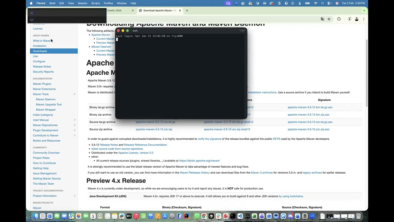Open the Profiles menu
Viewport: 394px width, 222px height.
pos(108,3)
